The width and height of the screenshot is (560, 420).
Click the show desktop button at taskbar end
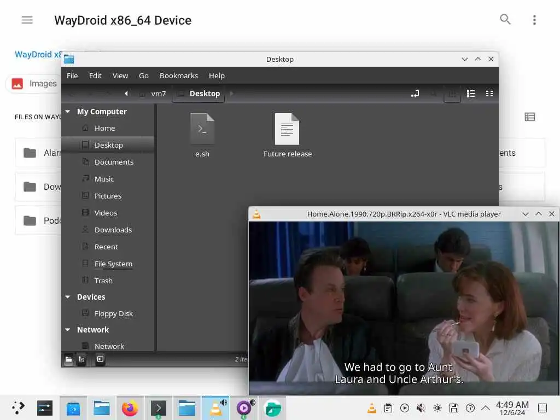point(542,408)
